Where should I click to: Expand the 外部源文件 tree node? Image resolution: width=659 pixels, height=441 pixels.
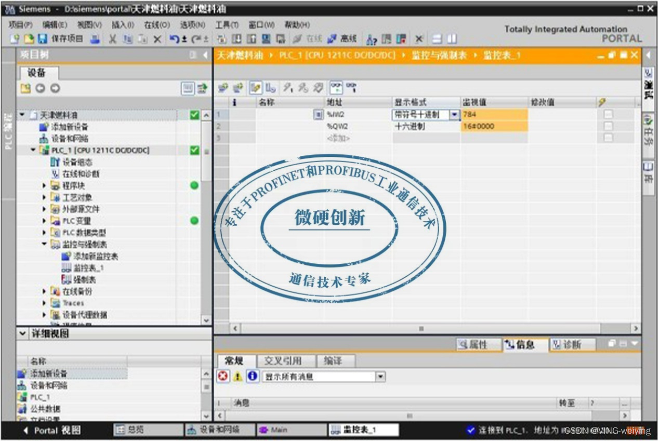tap(45, 209)
